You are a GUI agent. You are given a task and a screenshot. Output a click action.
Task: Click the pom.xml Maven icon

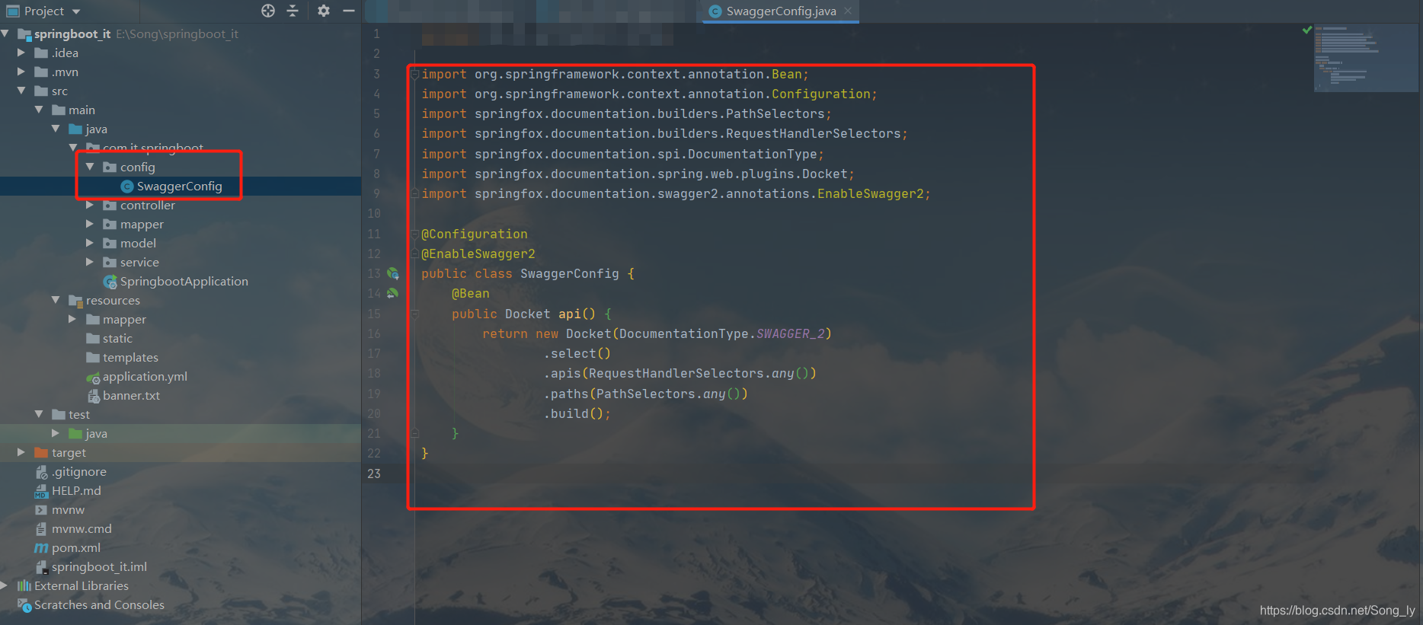[x=41, y=548]
